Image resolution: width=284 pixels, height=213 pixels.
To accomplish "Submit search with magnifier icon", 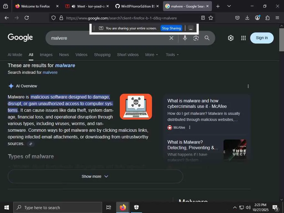I will click(207, 38).
